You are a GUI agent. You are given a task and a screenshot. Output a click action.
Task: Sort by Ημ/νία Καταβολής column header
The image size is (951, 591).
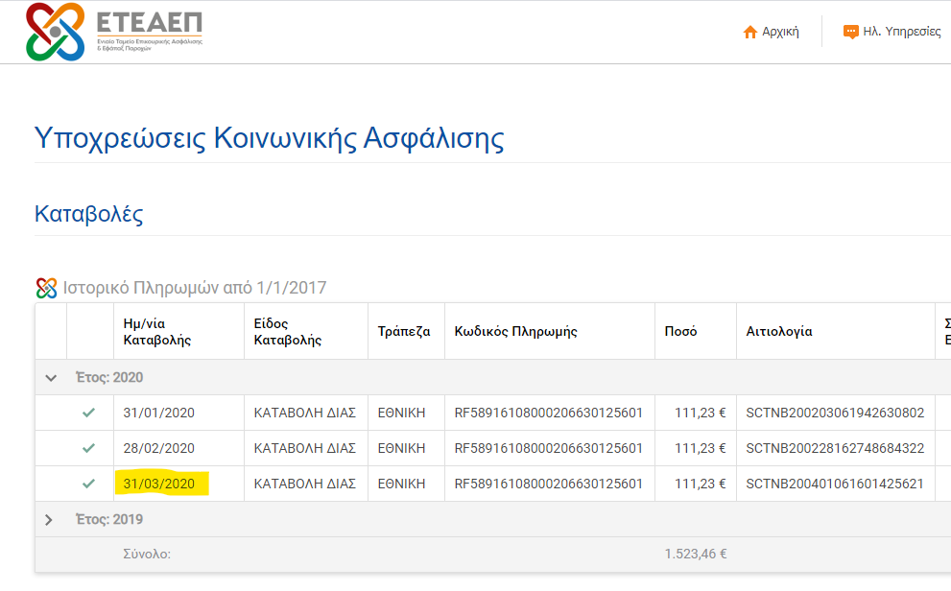tap(157, 332)
